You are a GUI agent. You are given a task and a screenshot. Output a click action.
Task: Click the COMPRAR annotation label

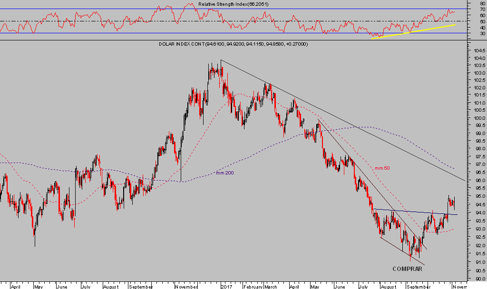click(x=407, y=269)
